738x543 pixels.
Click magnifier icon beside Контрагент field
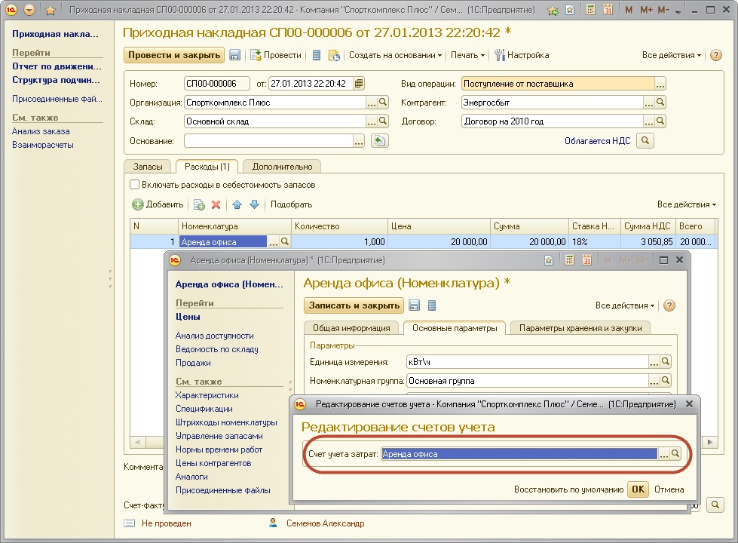[x=660, y=103]
